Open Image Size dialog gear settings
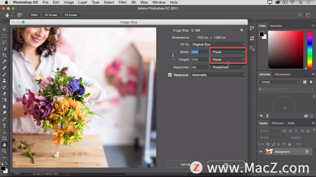The image size is (316, 177). pos(242,30)
